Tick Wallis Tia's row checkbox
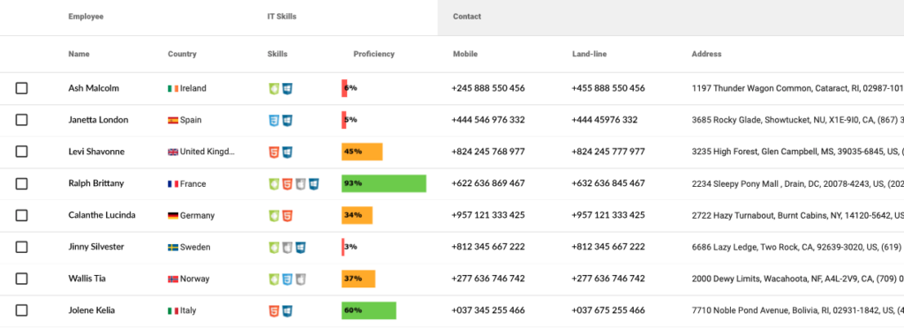 click(x=21, y=279)
